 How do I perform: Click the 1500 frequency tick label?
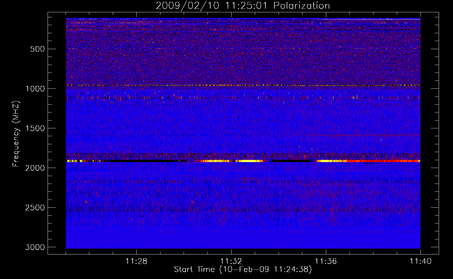pyautogui.click(x=35, y=128)
